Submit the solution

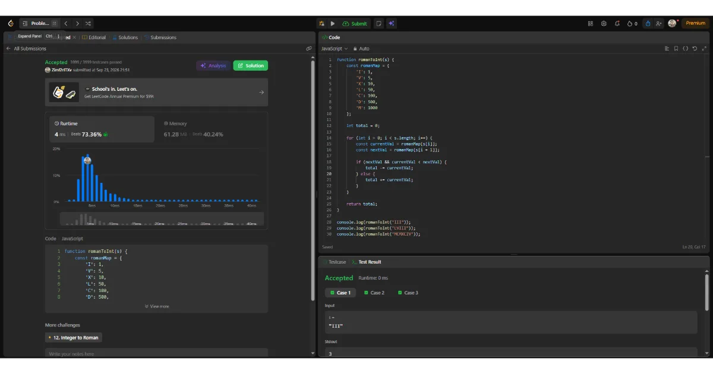(355, 23)
